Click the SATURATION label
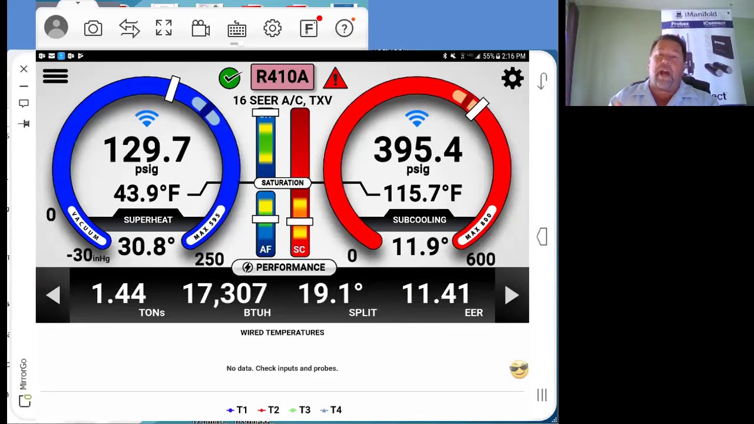The width and height of the screenshot is (754, 424). click(x=283, y=183)
